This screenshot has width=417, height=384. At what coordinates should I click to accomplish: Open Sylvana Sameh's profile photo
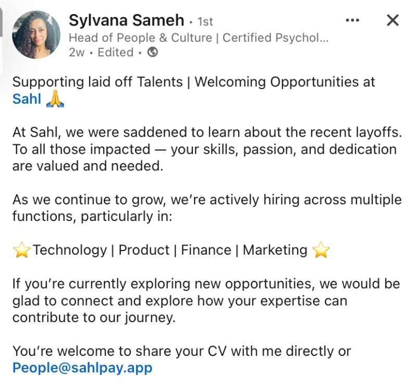(x=36, y=35)
